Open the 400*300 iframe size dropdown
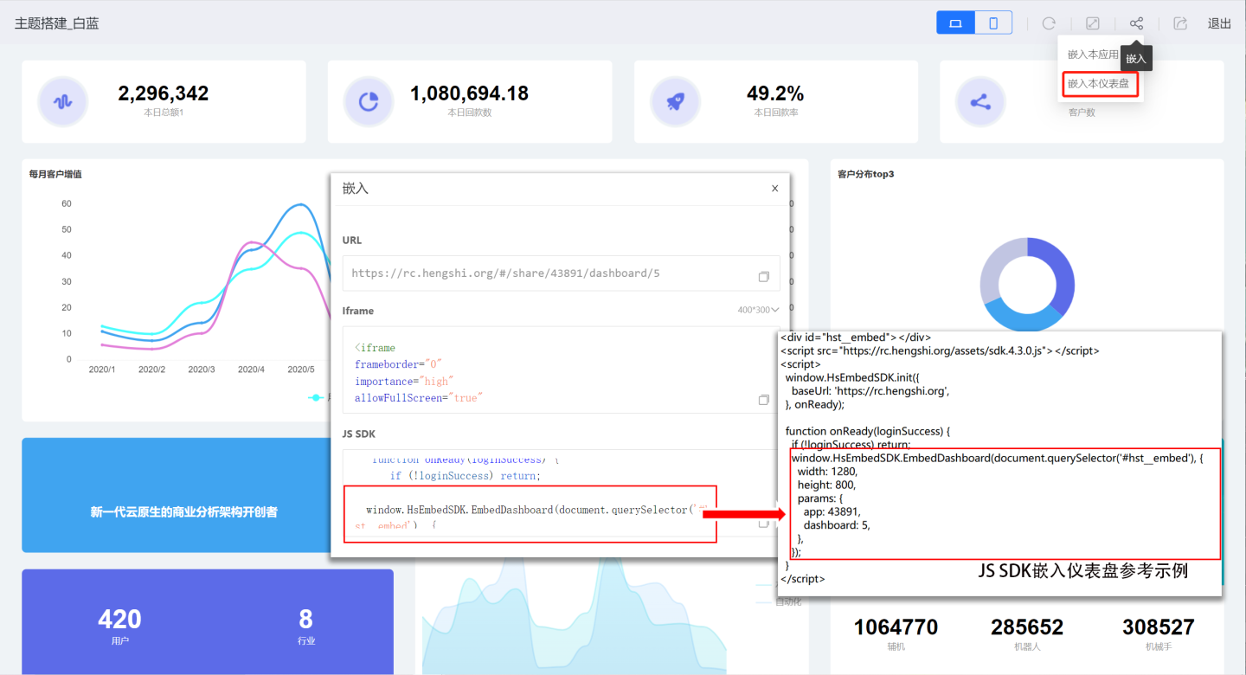 point(758,310)
